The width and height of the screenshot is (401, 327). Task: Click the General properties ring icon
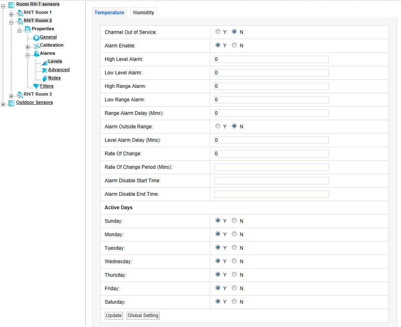pyautogui.click(x=36, y=37)
